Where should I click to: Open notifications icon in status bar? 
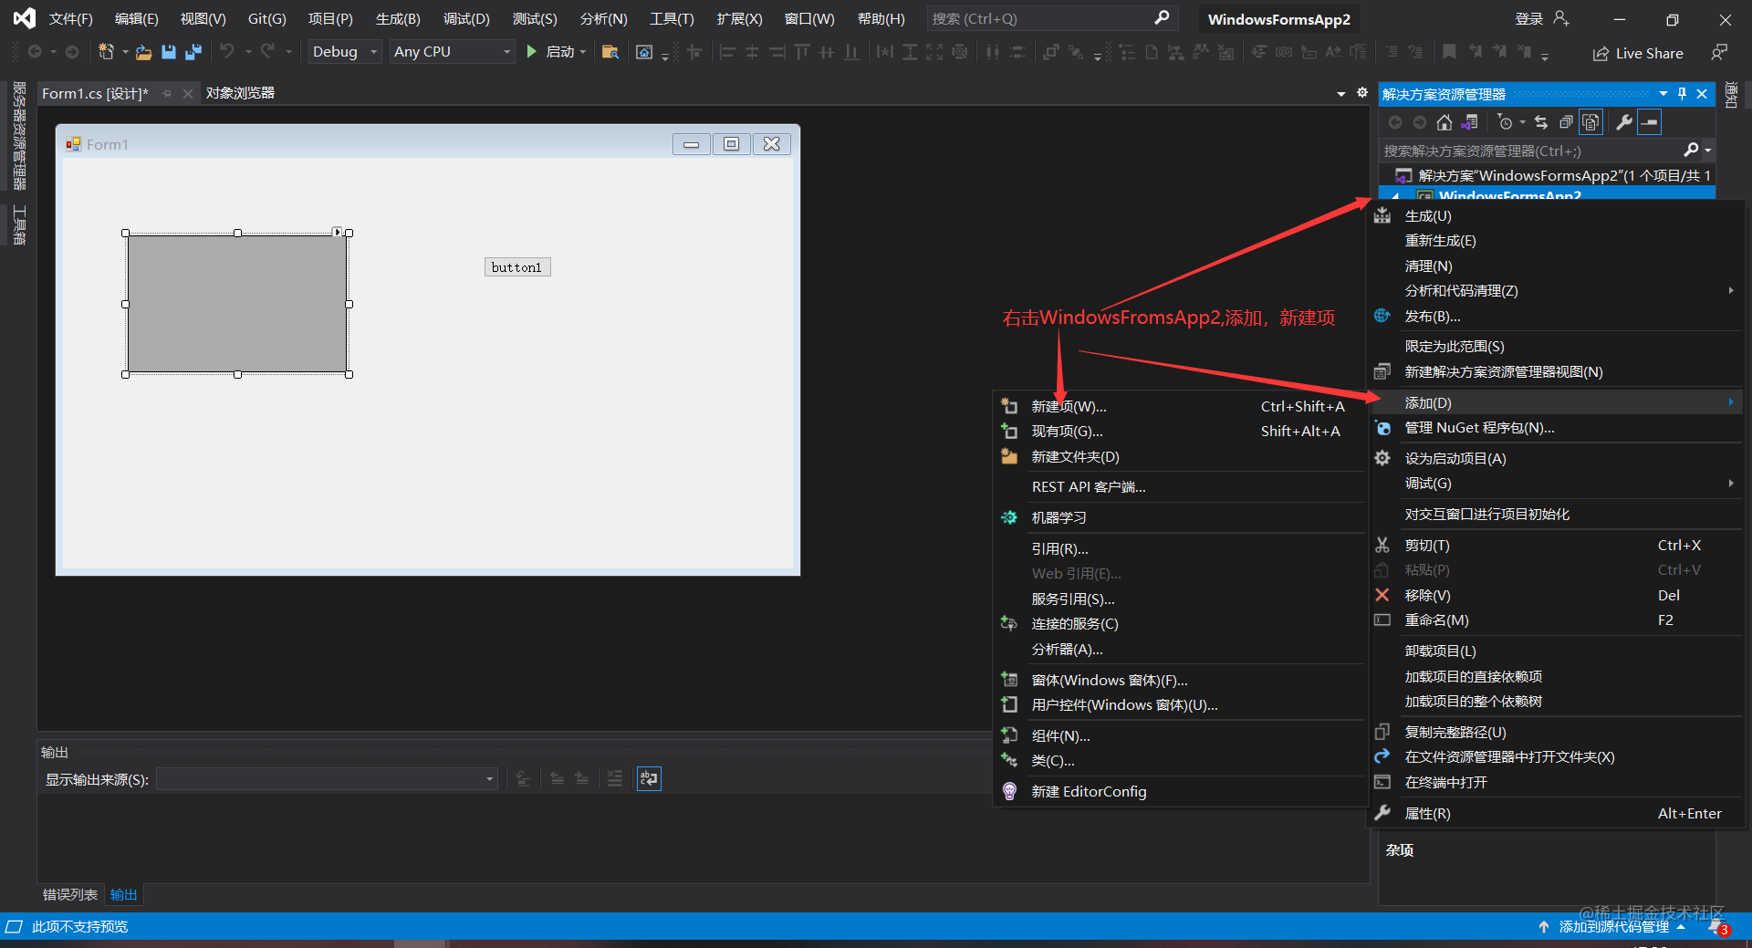[1719, 927]
